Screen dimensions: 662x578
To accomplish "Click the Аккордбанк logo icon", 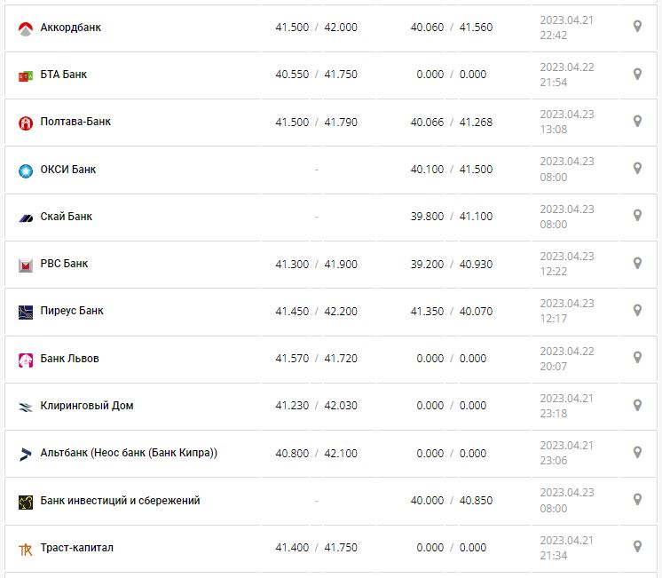I will 26,28.
